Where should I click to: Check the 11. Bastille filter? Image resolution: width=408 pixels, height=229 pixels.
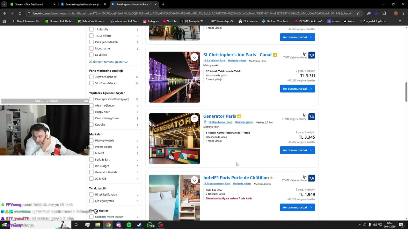(x=91, y=29)
